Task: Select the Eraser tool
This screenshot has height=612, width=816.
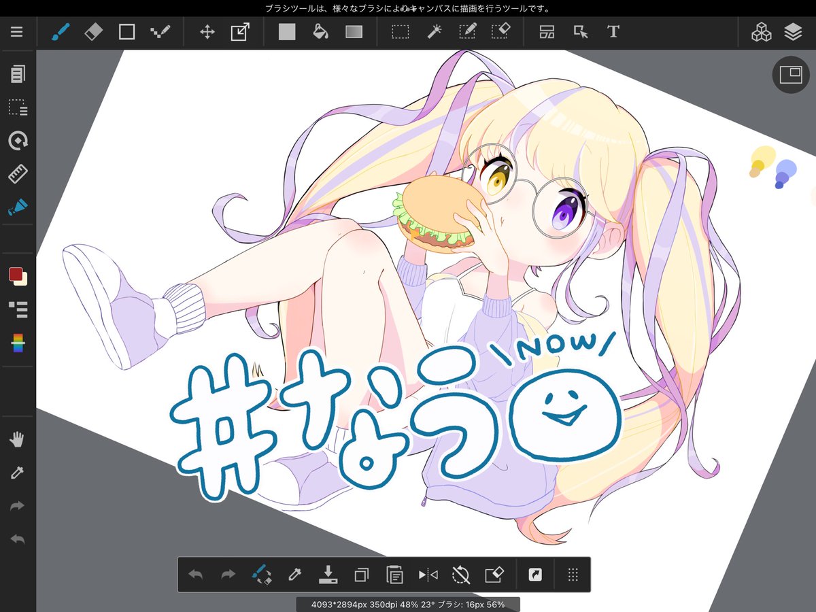Action: [x=94, y=32]
